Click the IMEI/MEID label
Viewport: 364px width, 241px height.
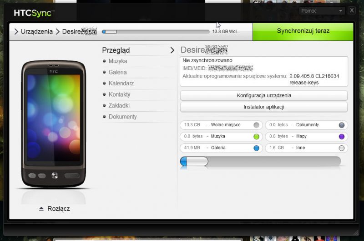coord(194,68)
